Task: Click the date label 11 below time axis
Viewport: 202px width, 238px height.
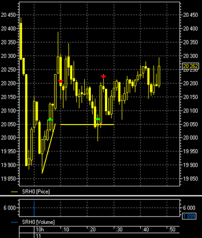Action: pos(38,236)
